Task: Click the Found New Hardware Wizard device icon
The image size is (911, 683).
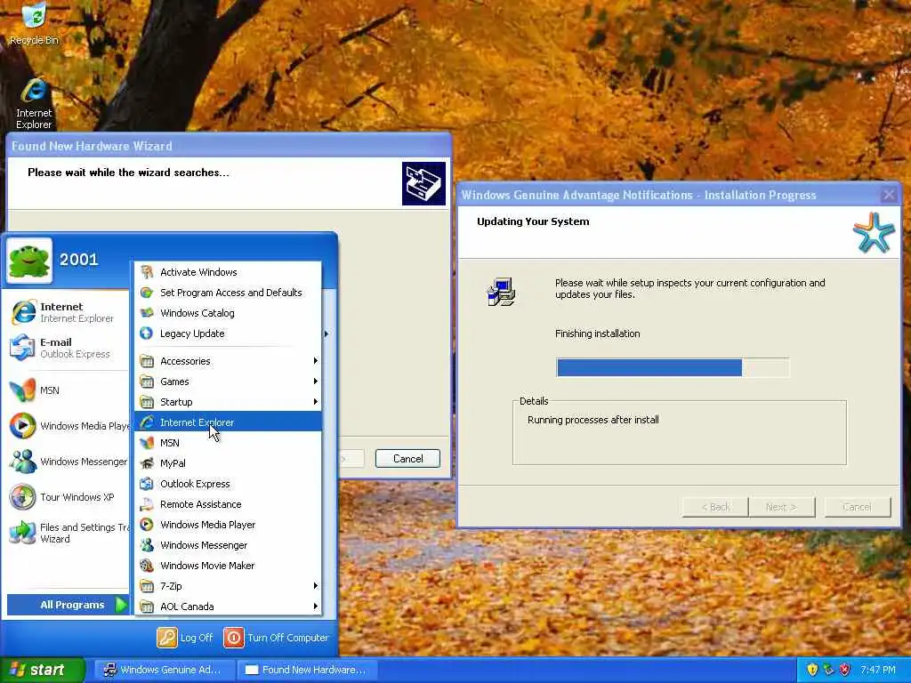Action: (x=423, y=183)
